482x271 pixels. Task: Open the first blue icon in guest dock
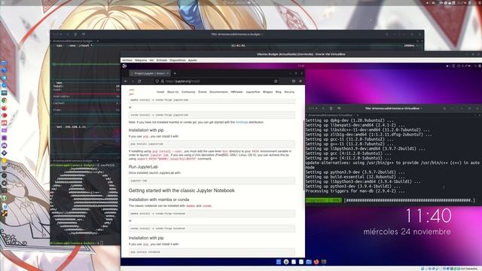tap(279, 262)
